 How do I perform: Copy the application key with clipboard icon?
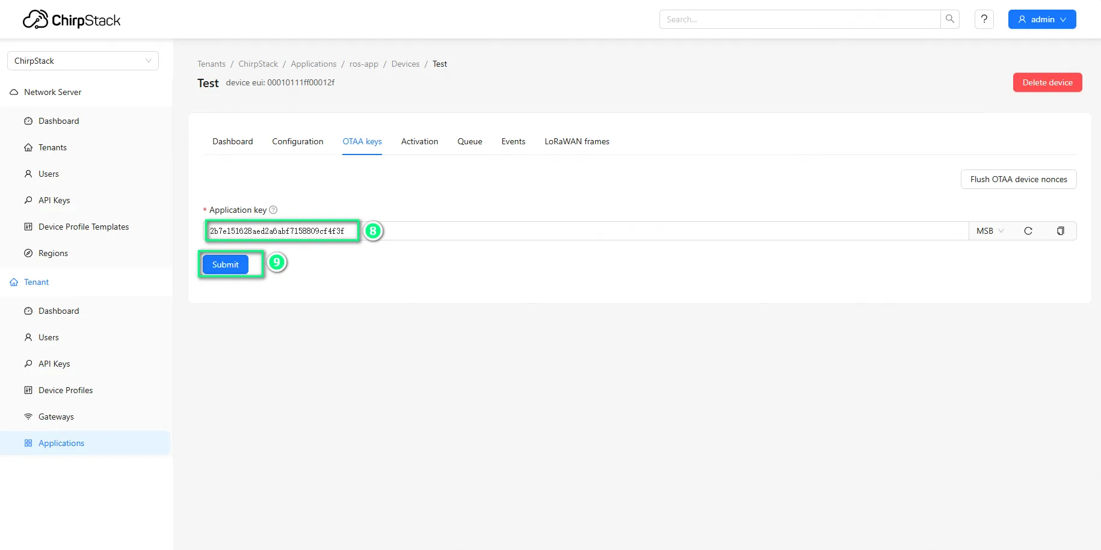[x=1060, y=231]
